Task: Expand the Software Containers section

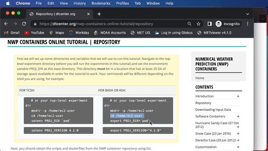Action: click(x=238, y=117)
